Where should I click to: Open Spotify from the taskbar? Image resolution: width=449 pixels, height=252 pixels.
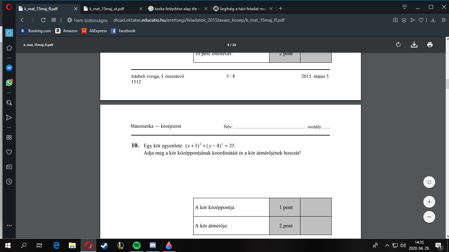(x=137, y=245)
